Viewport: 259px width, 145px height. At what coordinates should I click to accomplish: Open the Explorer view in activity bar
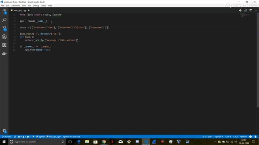(4, 12)
